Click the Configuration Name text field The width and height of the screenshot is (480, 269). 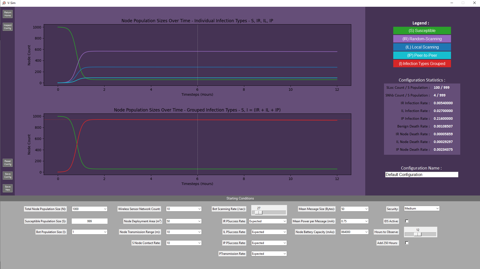[x=421, y=174]
